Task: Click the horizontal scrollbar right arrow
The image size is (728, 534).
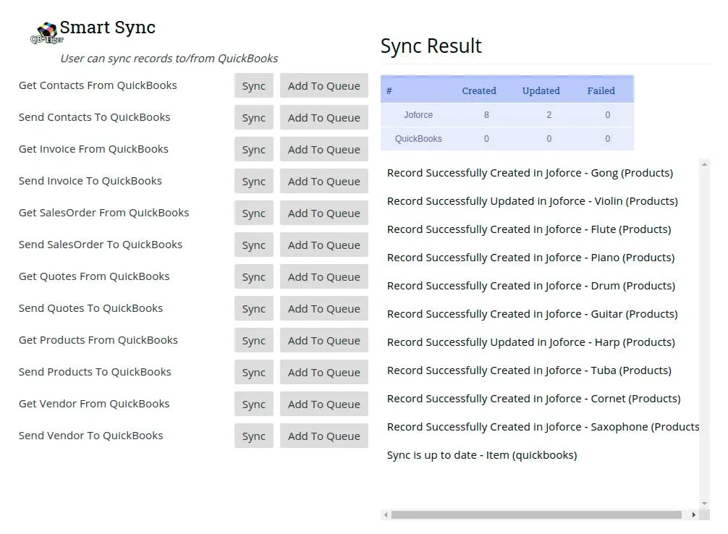Action: click(x=693, y=515)
